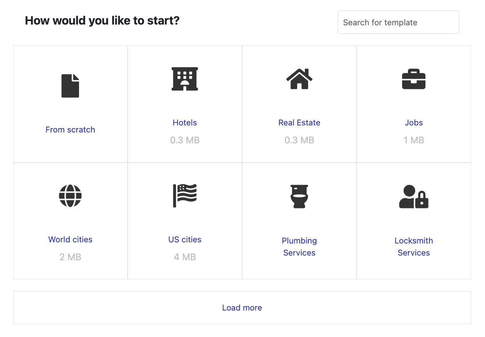This screenshot has height=337, width=485.
Task: Click the US cities flag icon
Action: (185, 196)
